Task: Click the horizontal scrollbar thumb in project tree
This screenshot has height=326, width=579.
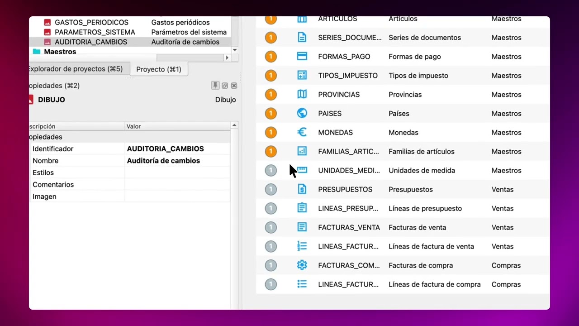Action: (93, 58)
